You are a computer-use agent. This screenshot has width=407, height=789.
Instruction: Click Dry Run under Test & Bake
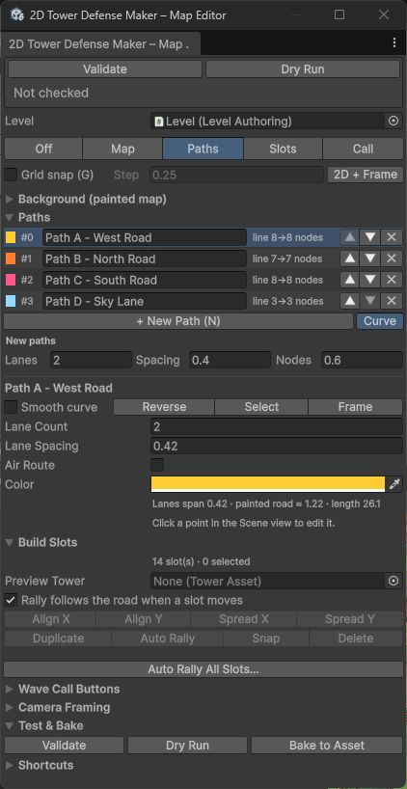click(187, 746)
